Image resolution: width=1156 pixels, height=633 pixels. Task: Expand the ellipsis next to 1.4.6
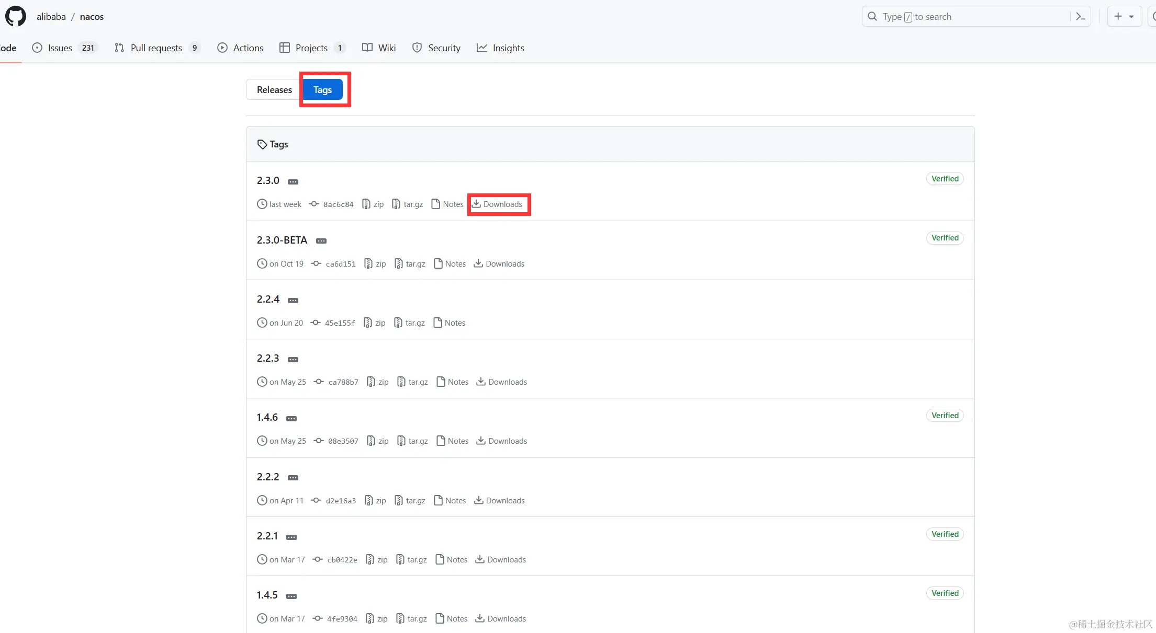(x=291, y=419)
